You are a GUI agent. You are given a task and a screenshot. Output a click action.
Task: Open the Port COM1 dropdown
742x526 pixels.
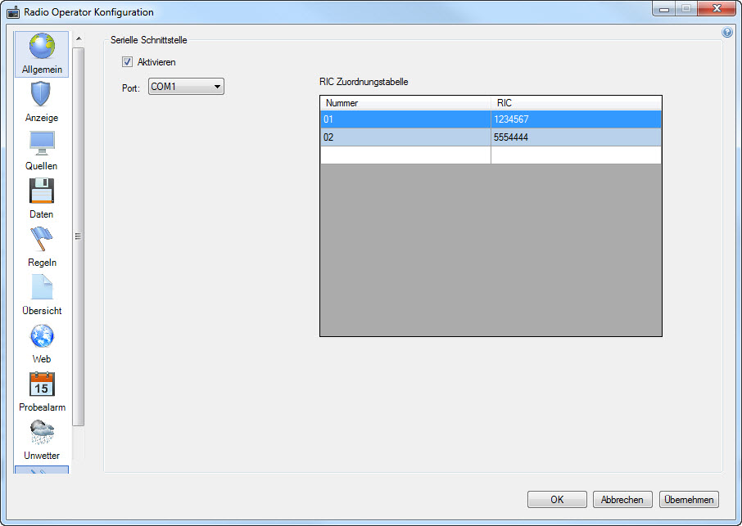(186, 87)
